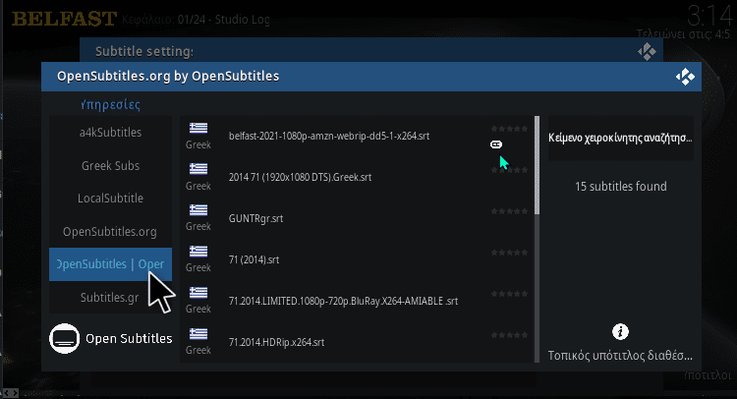Choose belfast-2021-1080p-amzn-webrip-dd5-1-x264.srt
This screenshot has width=737, height=399.
[x=357, y=137]
